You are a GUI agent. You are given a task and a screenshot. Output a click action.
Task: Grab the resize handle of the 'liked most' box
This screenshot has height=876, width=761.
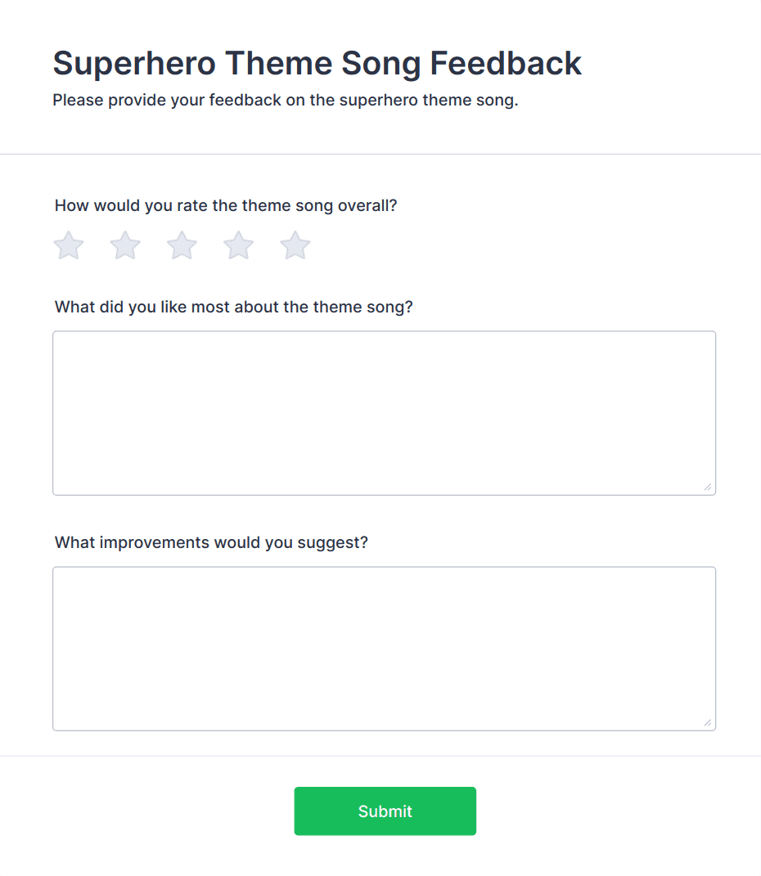tap(707, 487)
